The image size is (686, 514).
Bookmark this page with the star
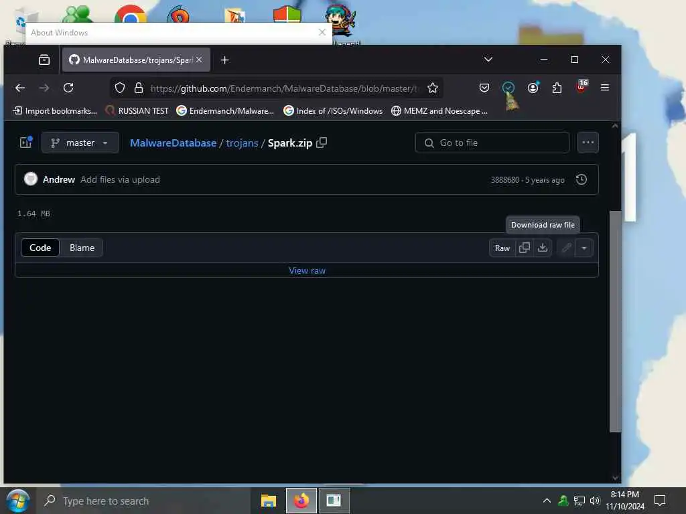pyautogui.click(x=433, y=88)
